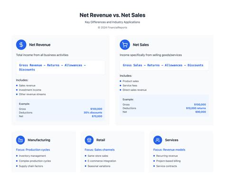
Task: Click 'Focus: Production cycles' text
Action: click(x=33, y=150)
